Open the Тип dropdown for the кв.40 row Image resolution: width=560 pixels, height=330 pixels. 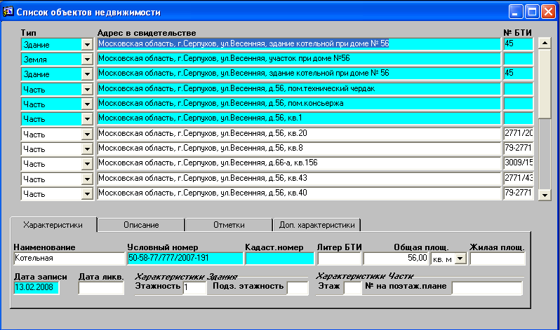(87, 193)
